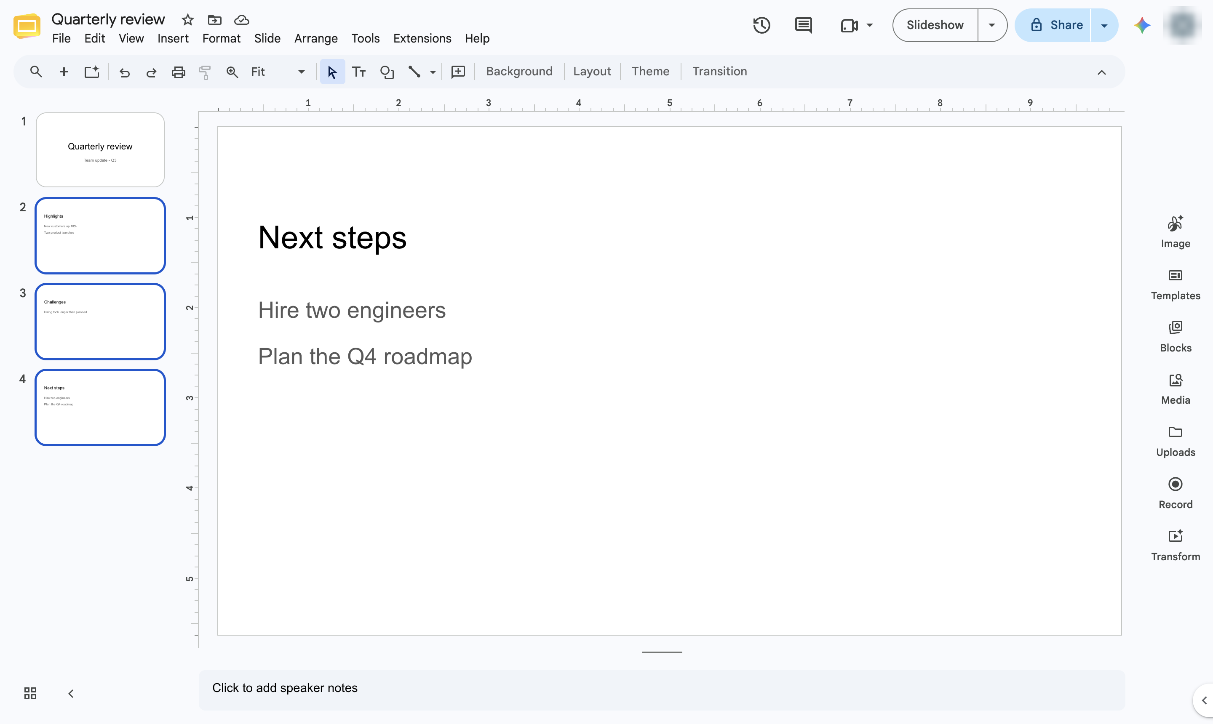The image size is (1213, 724).
Task: Select the Line tool
Action: point(414,72)
